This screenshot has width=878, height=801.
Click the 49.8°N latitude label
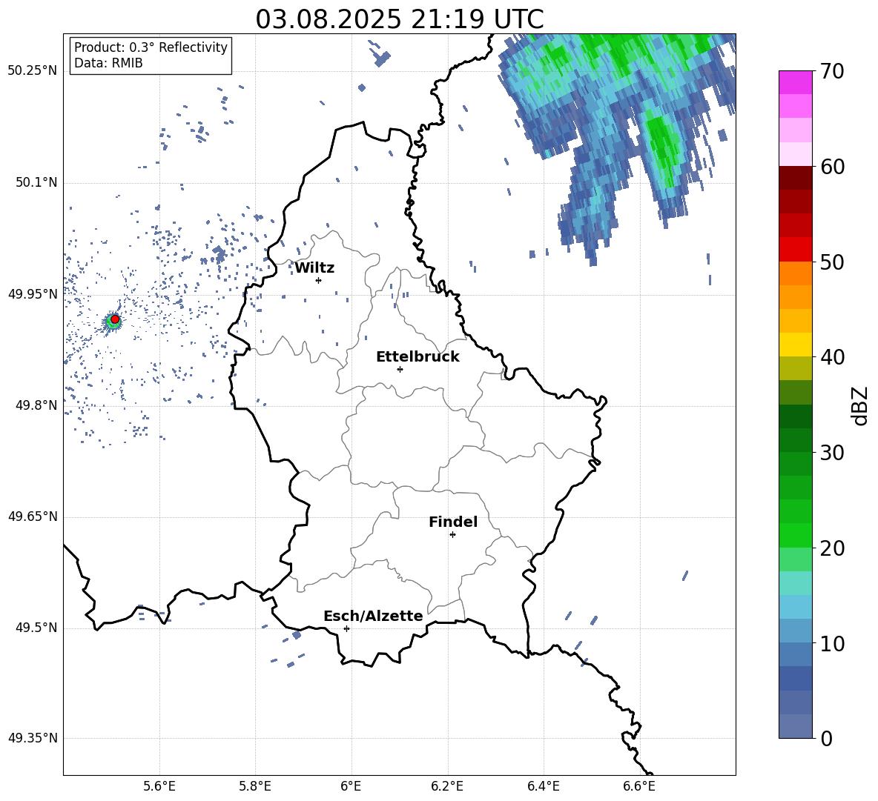coord(36,405)
